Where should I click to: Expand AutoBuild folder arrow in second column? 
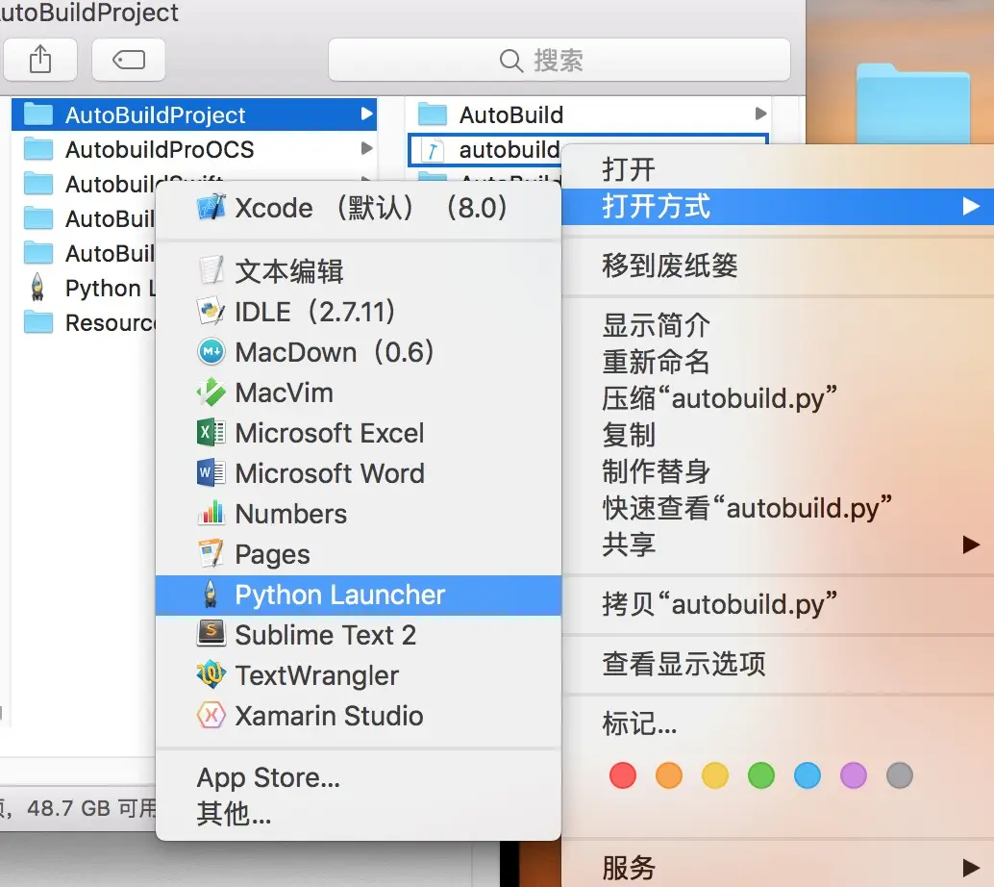tap(760, 114)
